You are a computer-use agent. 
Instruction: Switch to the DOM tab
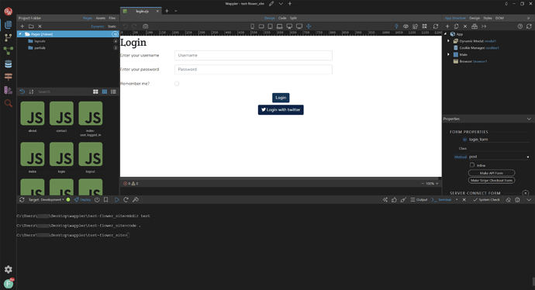coord(499,18)
